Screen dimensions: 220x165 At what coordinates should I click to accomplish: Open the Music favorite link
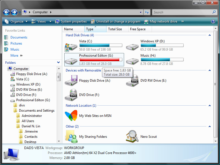15,50
